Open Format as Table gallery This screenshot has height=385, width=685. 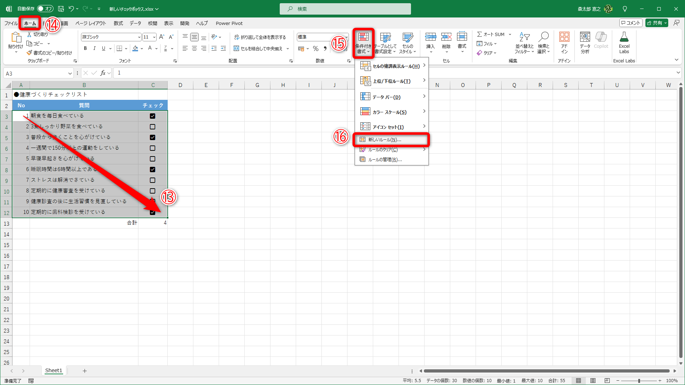[385, 37]
